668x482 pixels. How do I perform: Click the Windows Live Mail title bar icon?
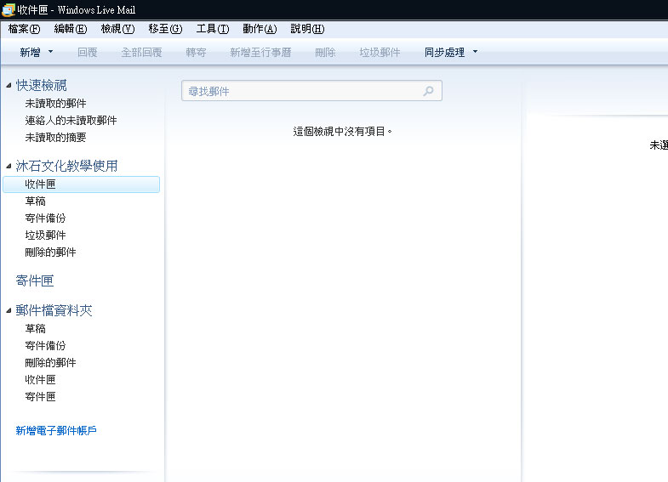tap(9, 10)
